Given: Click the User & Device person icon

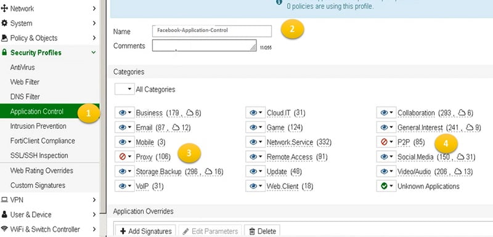Looking at the screenshot, I should click(4, 215).
